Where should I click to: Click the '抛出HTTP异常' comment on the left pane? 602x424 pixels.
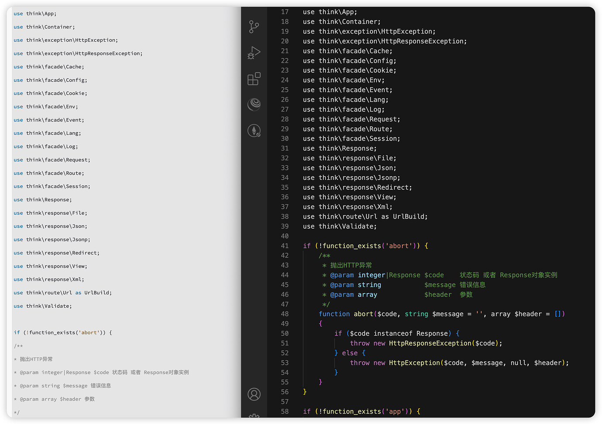click(36, 359)
